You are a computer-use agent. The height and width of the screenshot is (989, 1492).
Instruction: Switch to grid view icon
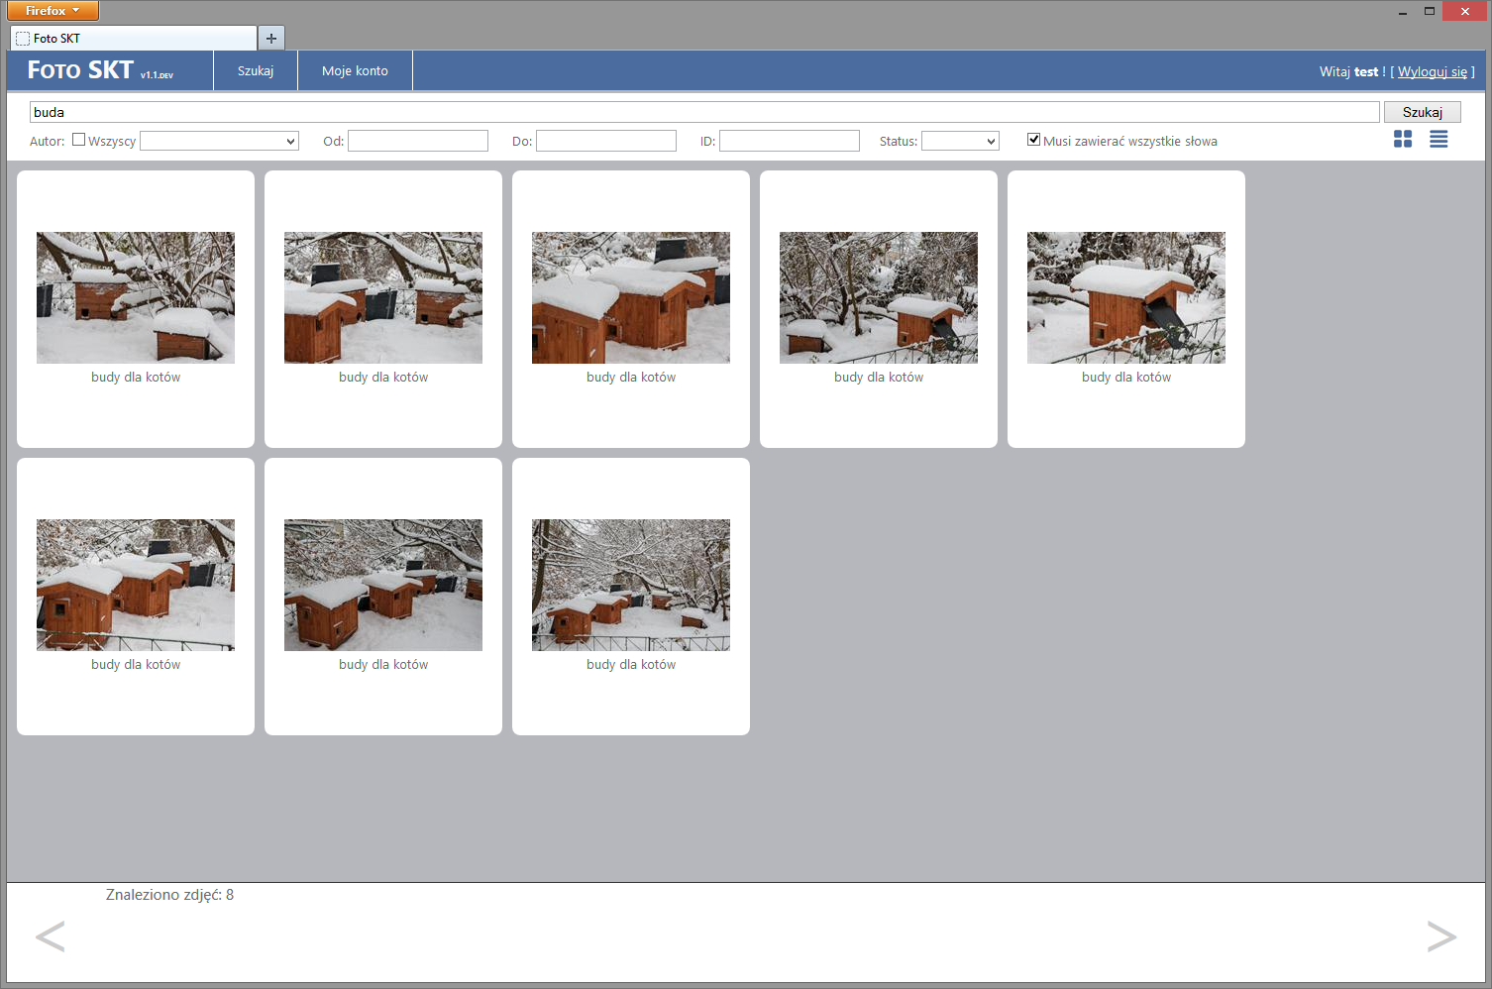pos(1402,140)
